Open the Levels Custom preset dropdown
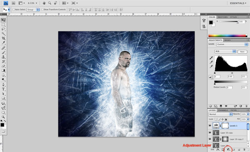The image size is (250, 152). 232,44
